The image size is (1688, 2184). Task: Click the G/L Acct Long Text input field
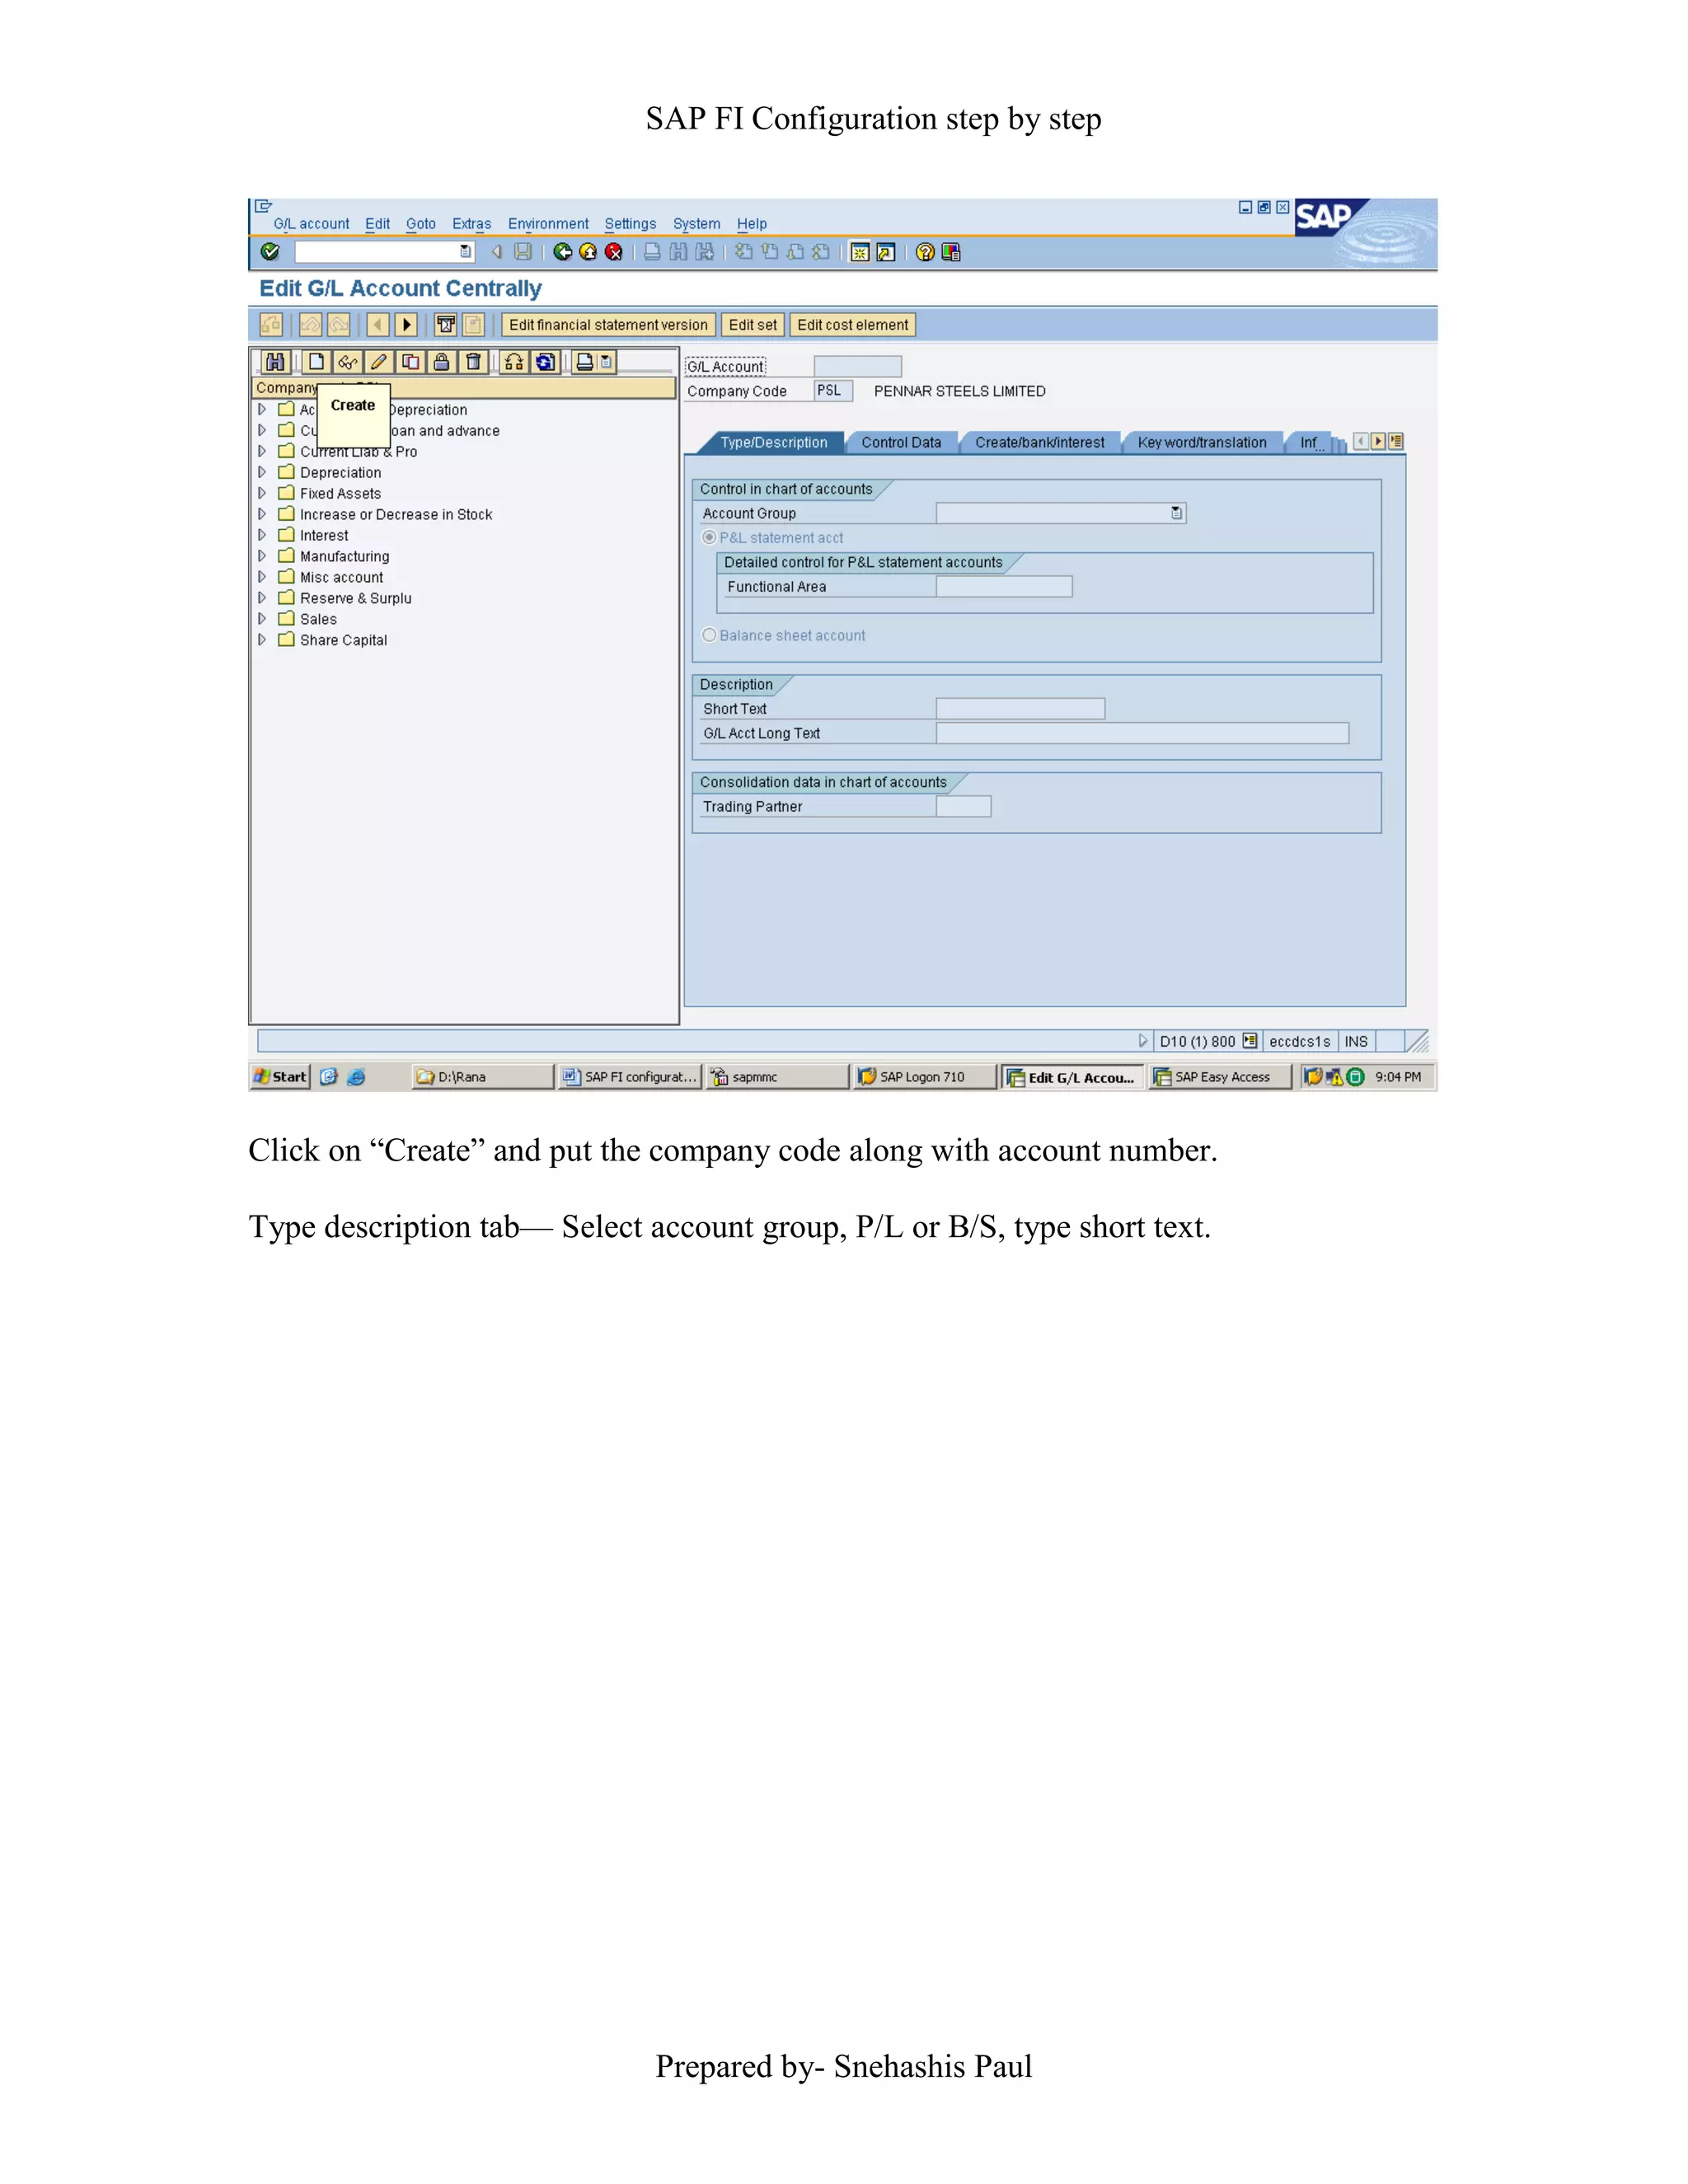(x=1142, y=733)
